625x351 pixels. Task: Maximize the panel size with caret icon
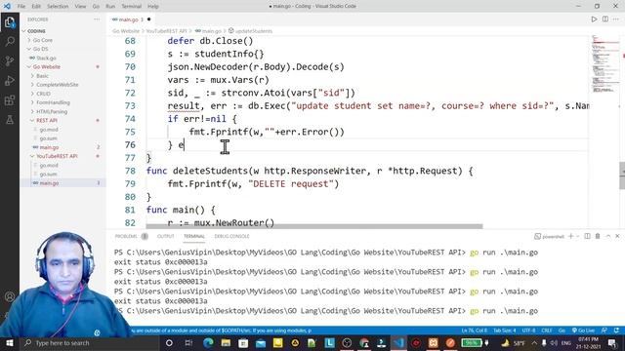click(x=608, y=236)
